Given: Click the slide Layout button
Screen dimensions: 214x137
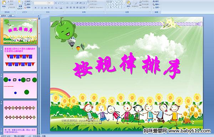Looking at the screenshot, I should [x=27, y=1].
